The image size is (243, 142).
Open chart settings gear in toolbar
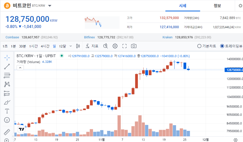click(115, 46)
